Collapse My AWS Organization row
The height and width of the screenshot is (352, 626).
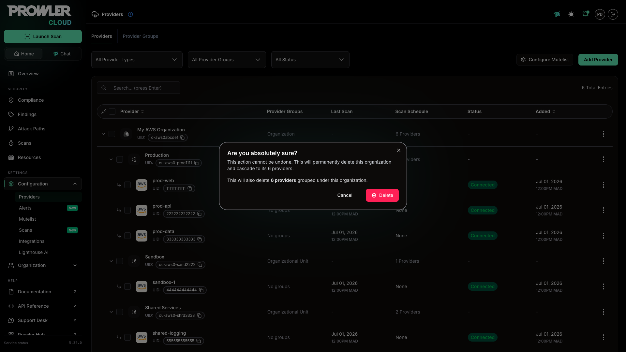tap(103, 134)
